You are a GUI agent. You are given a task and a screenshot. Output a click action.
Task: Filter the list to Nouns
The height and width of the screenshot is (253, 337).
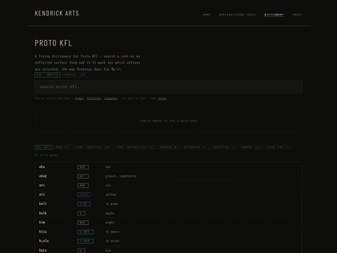coord(63,147)
